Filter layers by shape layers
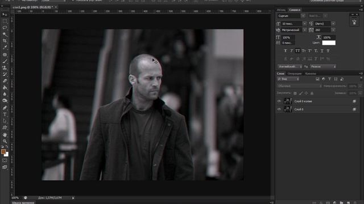 [336, 79]
